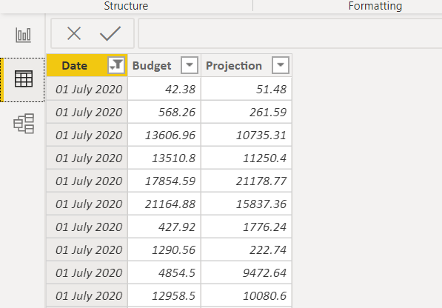The width and height of the screenshot is (442, 308).
Task: Open the Model relationships view icon
Action: click(x=24, y=124)
